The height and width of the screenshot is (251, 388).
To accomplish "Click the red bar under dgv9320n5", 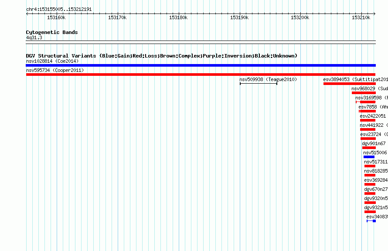I will (x=370, y=203).
